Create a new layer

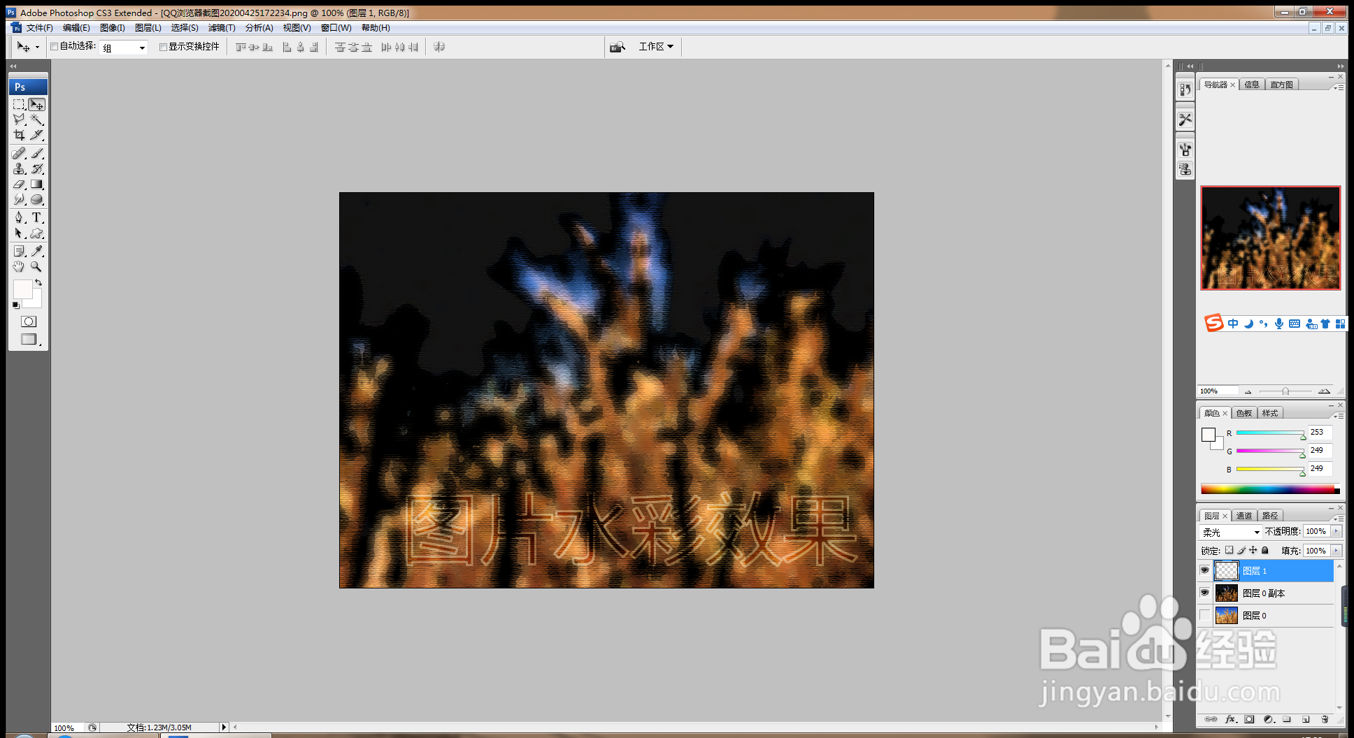[x=1306, y=719]
